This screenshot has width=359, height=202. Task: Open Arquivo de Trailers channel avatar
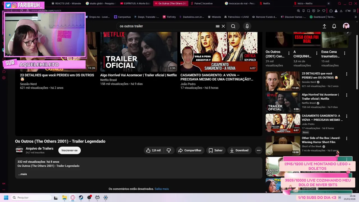tap(19, 150)
